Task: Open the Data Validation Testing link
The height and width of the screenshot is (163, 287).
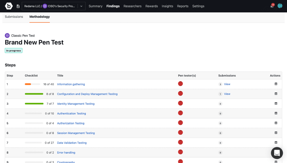Action: tap(72, 143)
